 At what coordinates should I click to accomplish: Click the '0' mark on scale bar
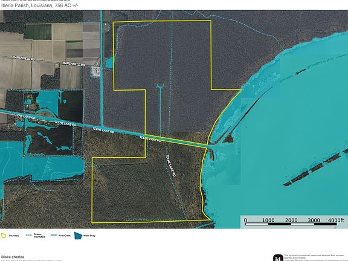[x=245, y=220]
